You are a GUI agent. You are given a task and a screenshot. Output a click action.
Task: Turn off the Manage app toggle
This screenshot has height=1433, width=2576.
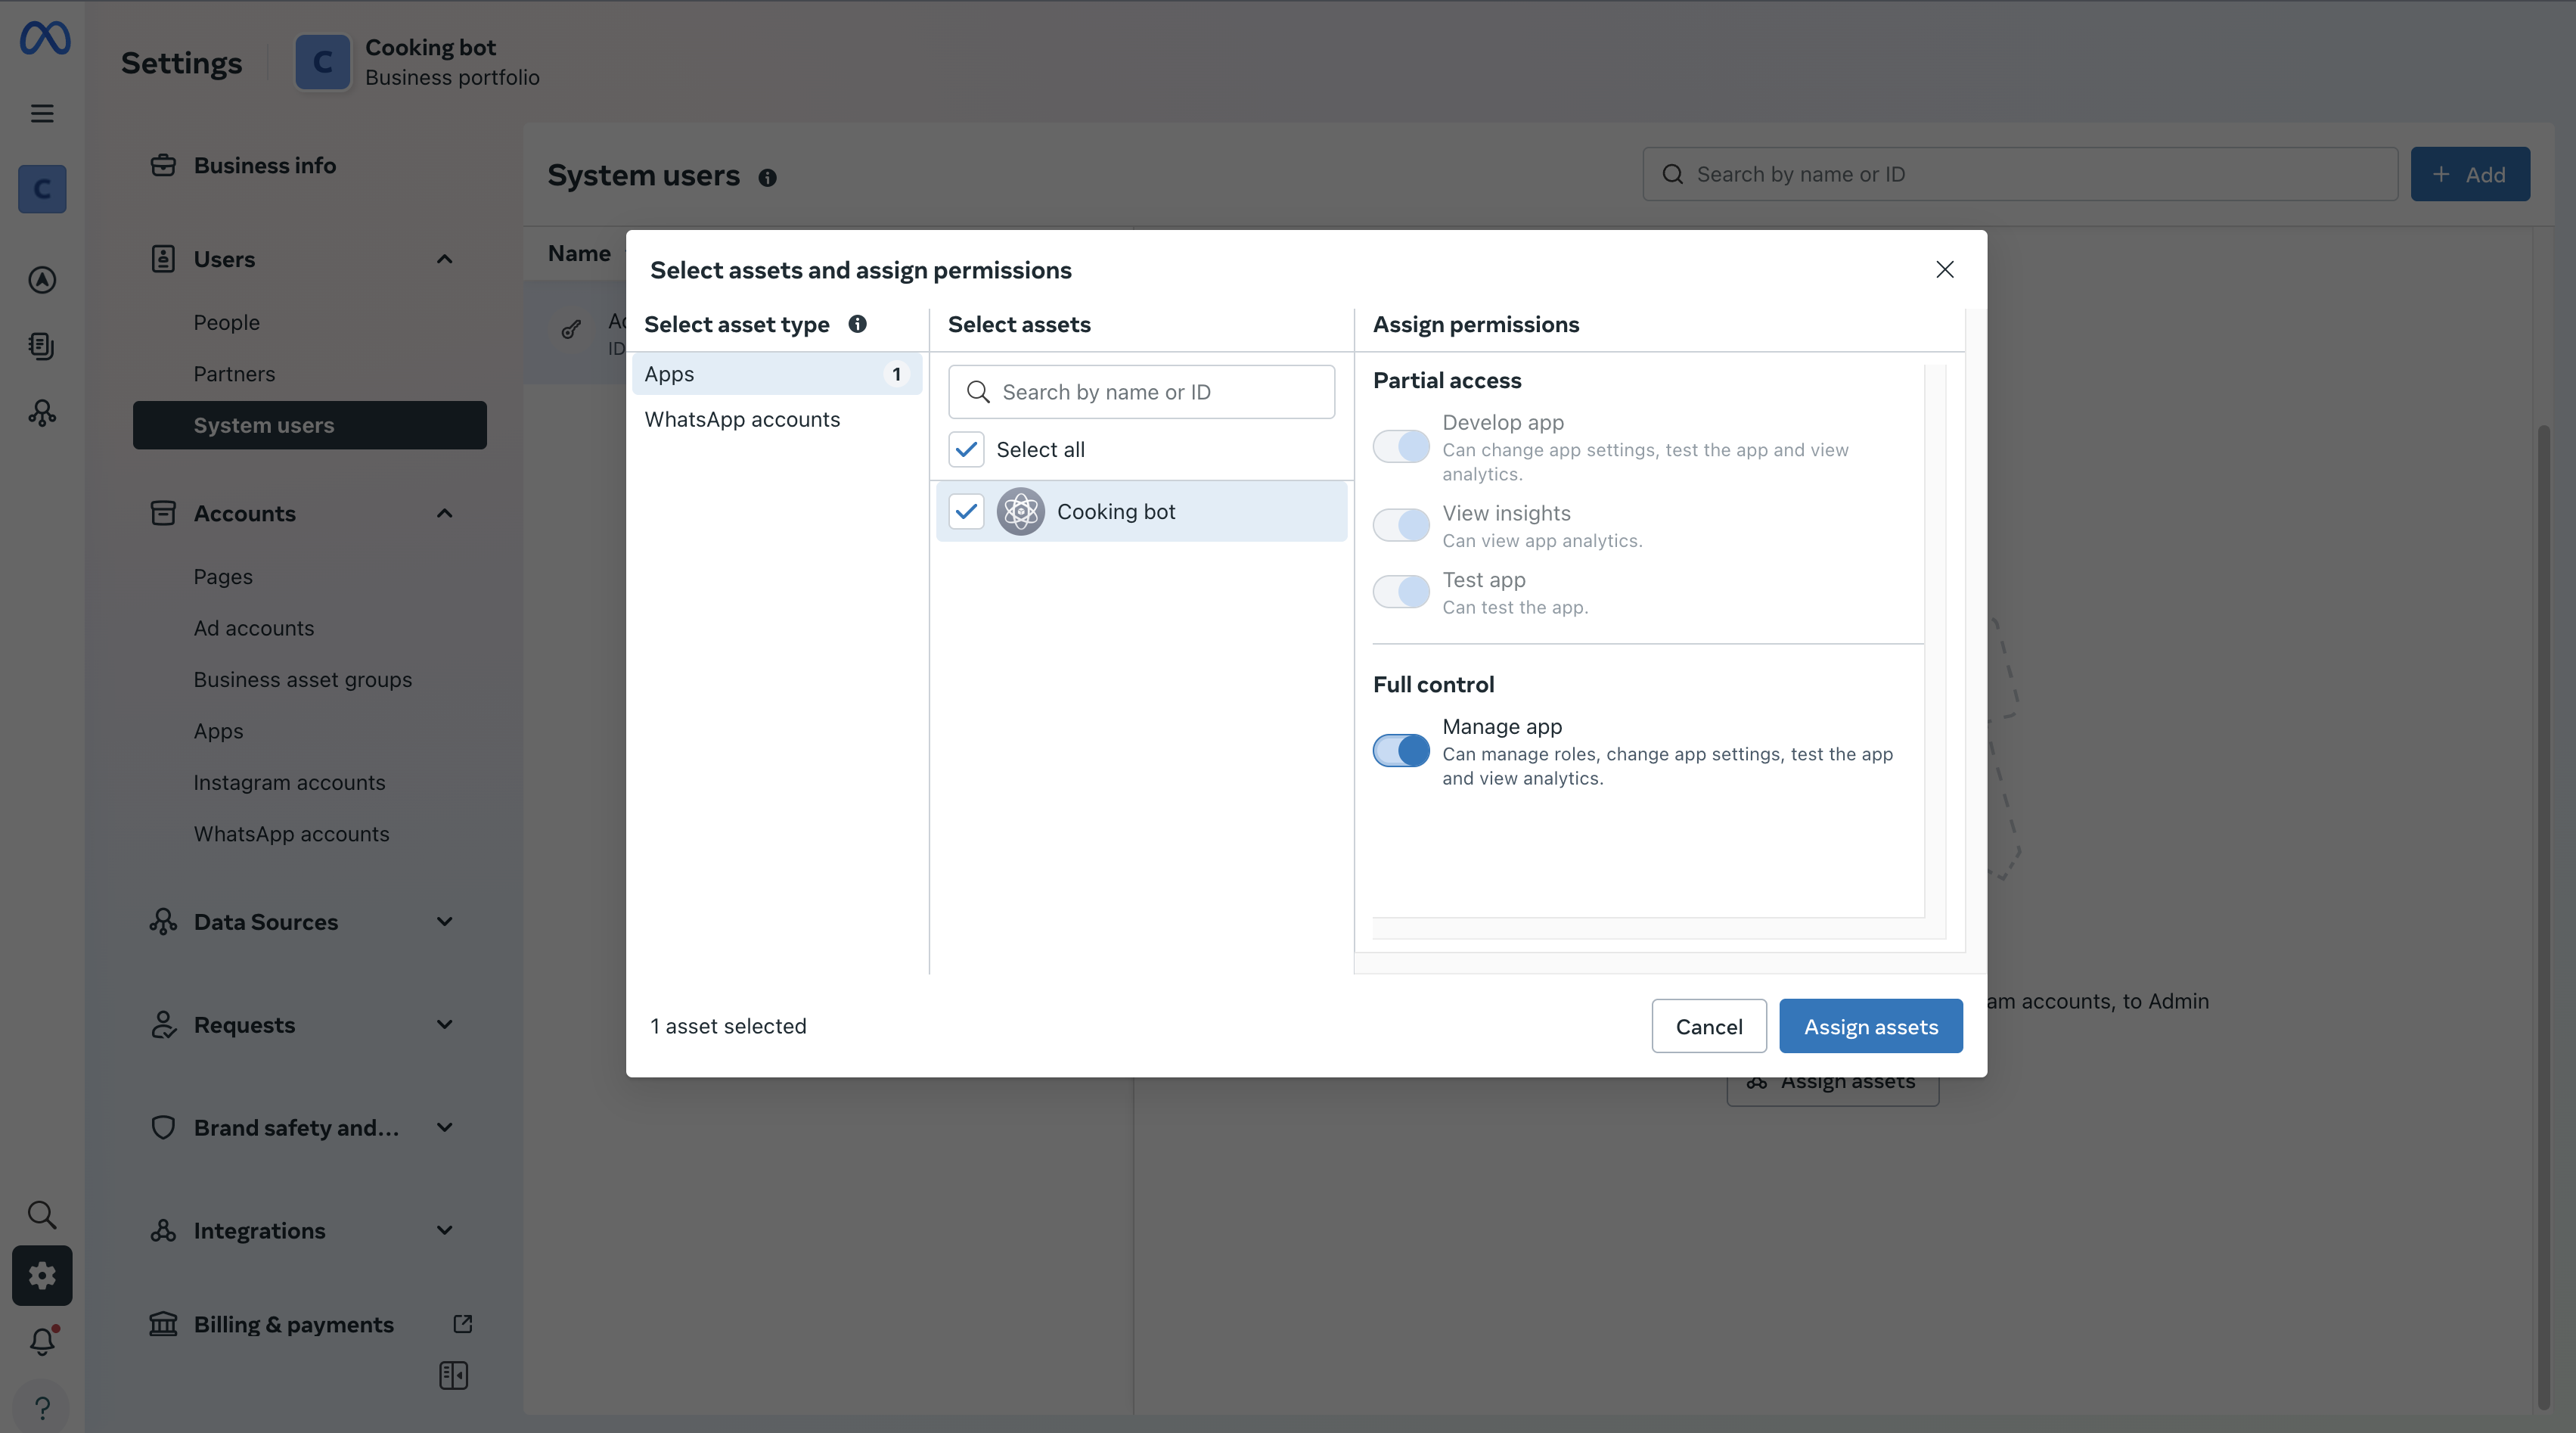[x=1401, y=751]
